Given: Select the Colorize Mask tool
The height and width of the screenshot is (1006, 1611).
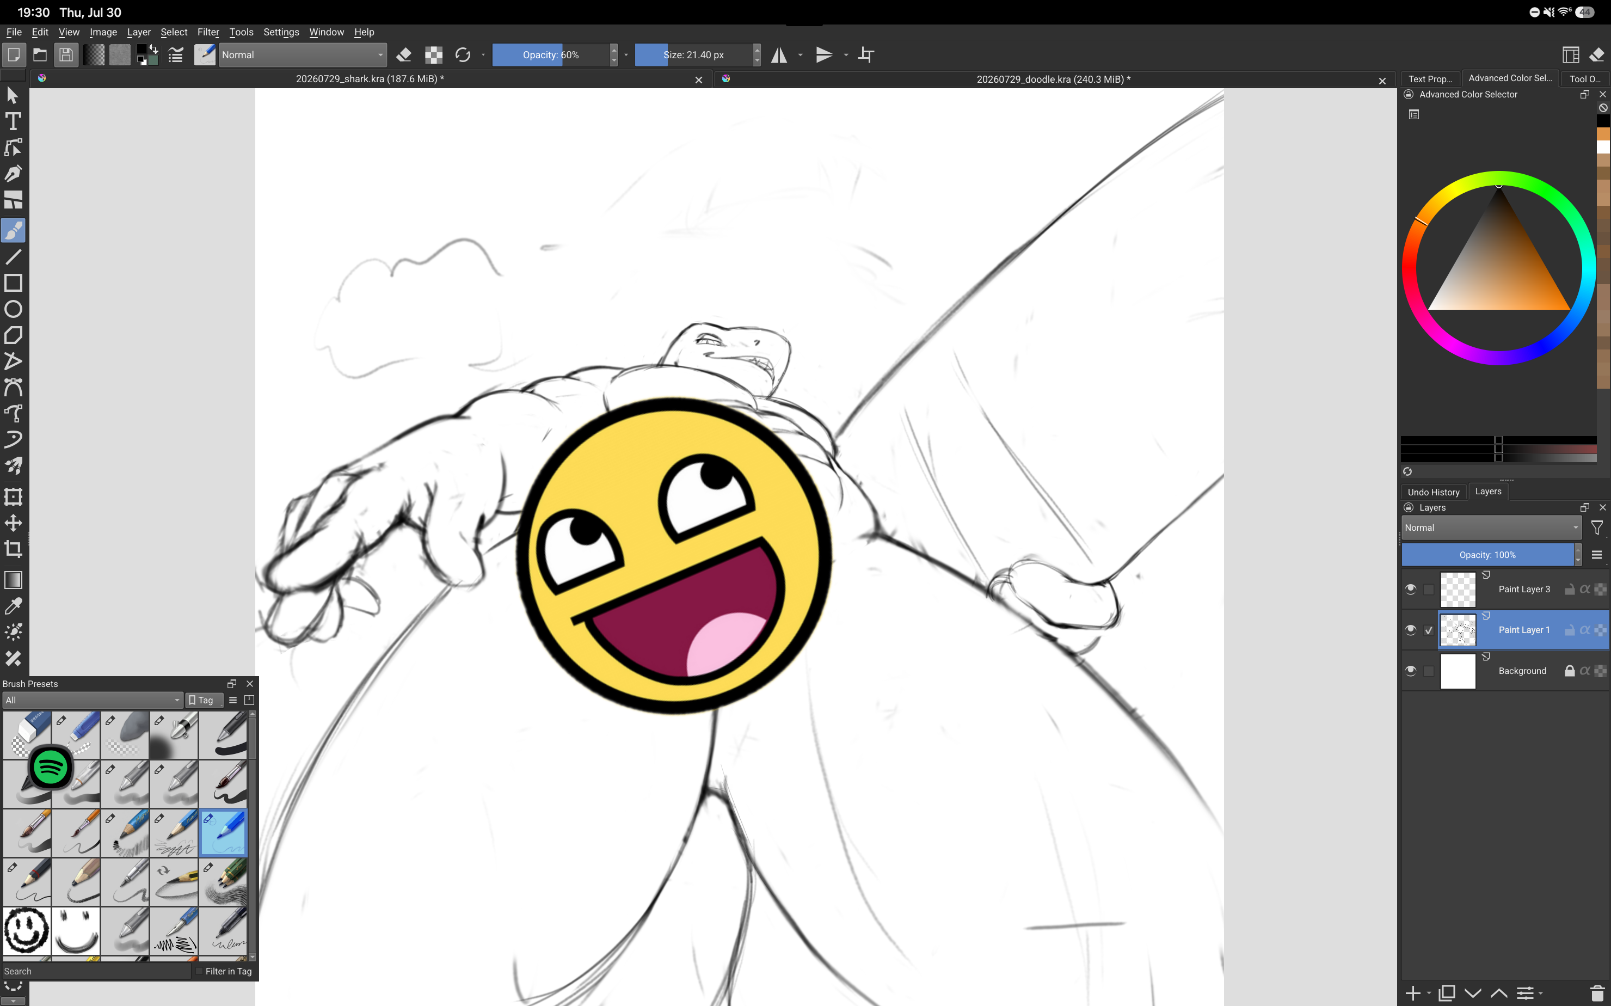Looking at the screenshot, I should click(x=13, y=632).
